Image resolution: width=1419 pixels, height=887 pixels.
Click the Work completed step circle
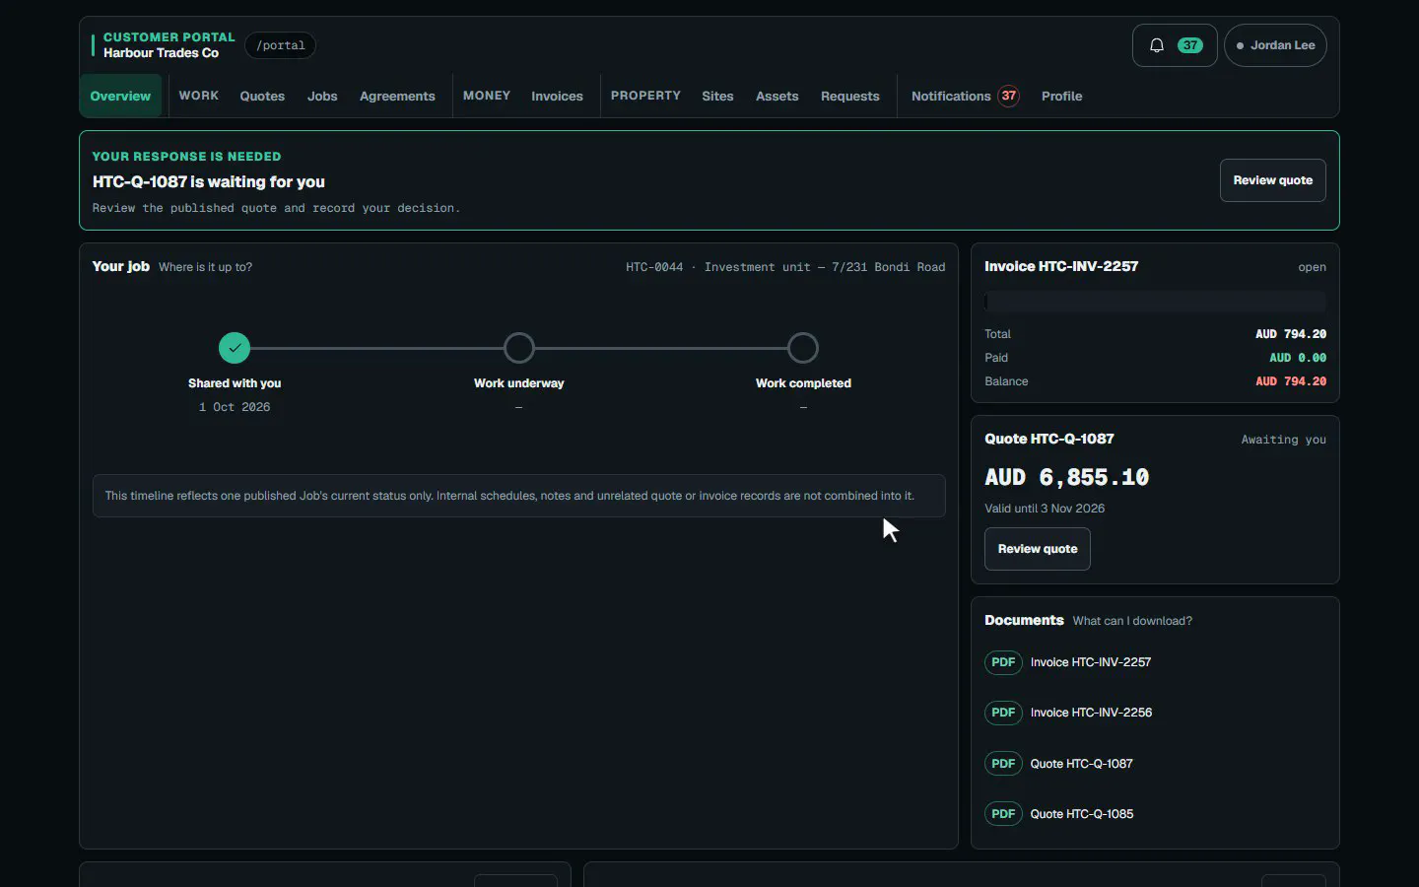[803, 348]
